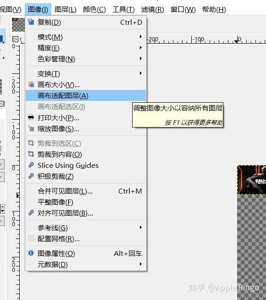Click the scale image (缩放图像) icon

pos(31,128)
